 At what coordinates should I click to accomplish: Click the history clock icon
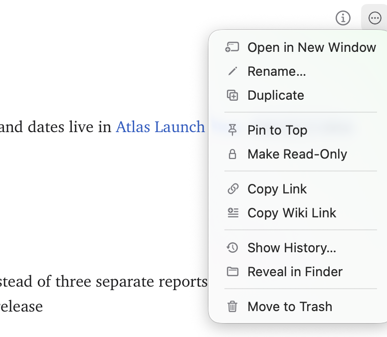point(232,248)
